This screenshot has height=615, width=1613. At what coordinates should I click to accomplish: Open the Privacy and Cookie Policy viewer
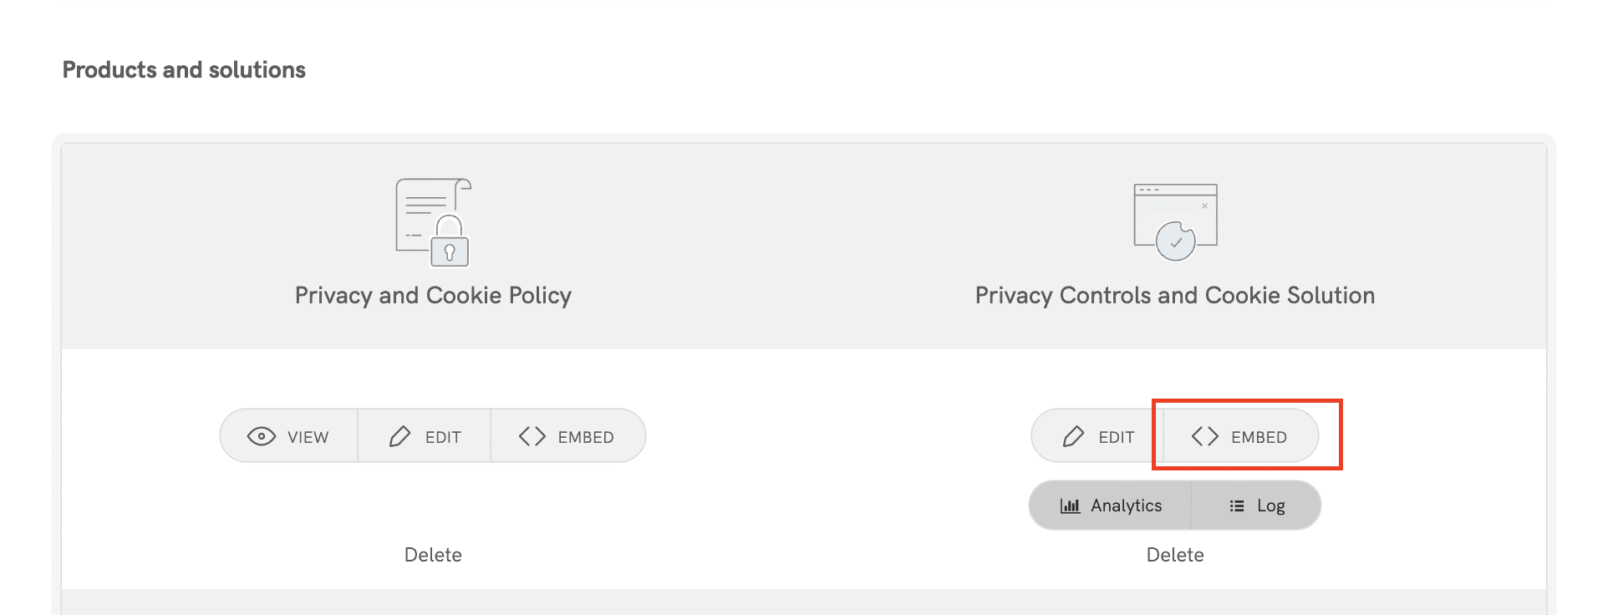(289, 435)
